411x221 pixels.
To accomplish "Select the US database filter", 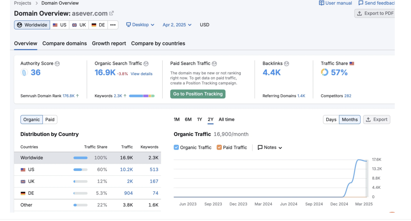I will click(59, 25).
